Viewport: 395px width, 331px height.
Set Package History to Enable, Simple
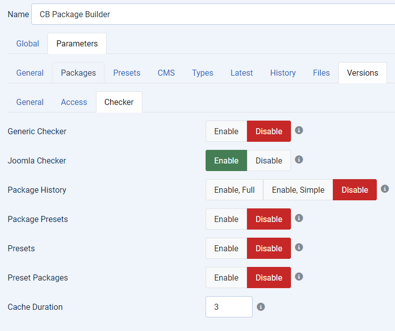[298, 190]
